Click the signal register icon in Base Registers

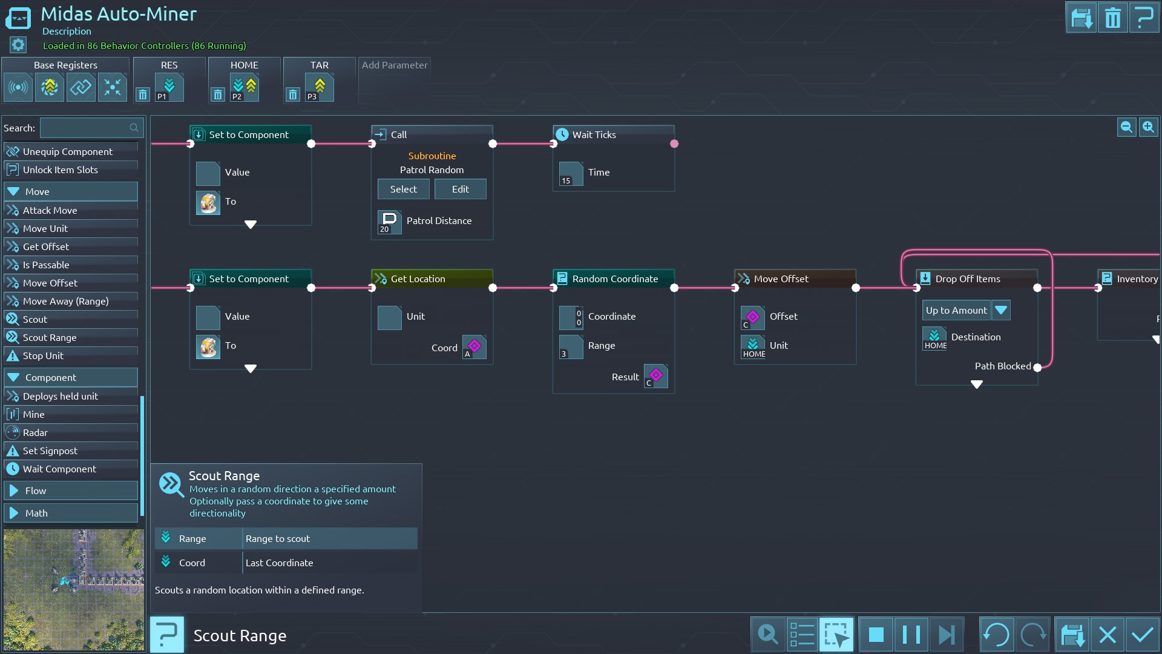[x=18, y=87]
